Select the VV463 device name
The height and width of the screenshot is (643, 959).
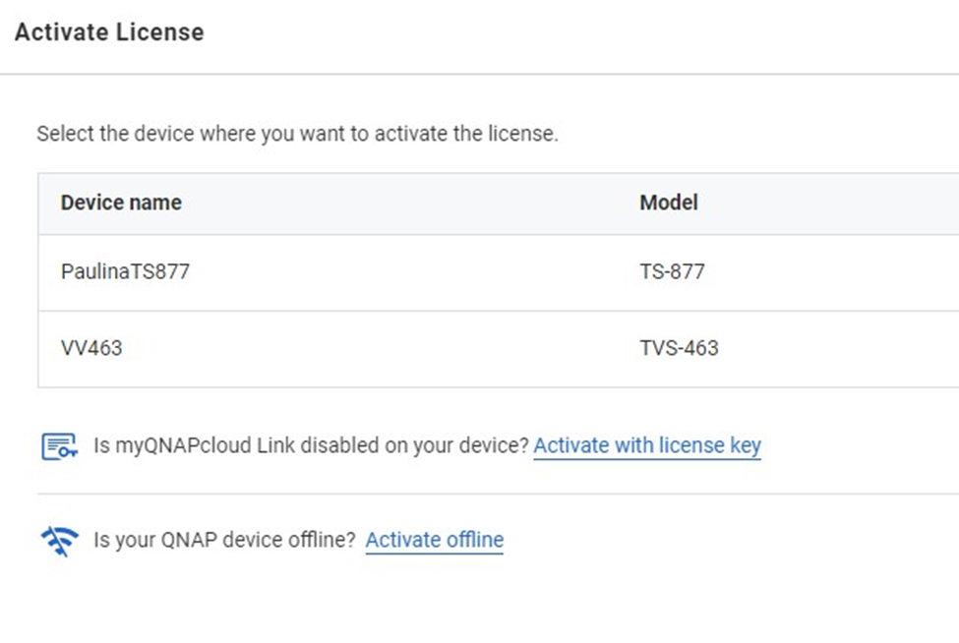pos(91,348)
